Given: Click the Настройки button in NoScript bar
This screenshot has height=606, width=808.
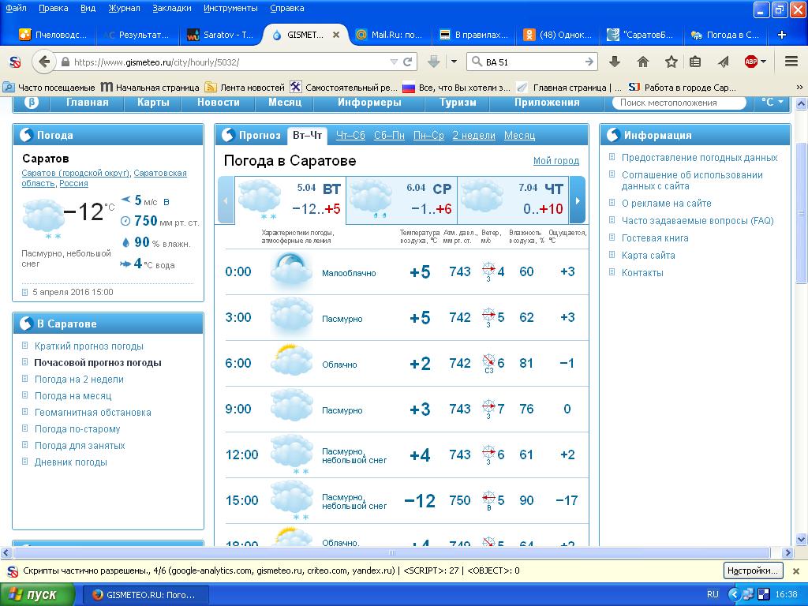Looking at the screenshot, I should [752, 570].
